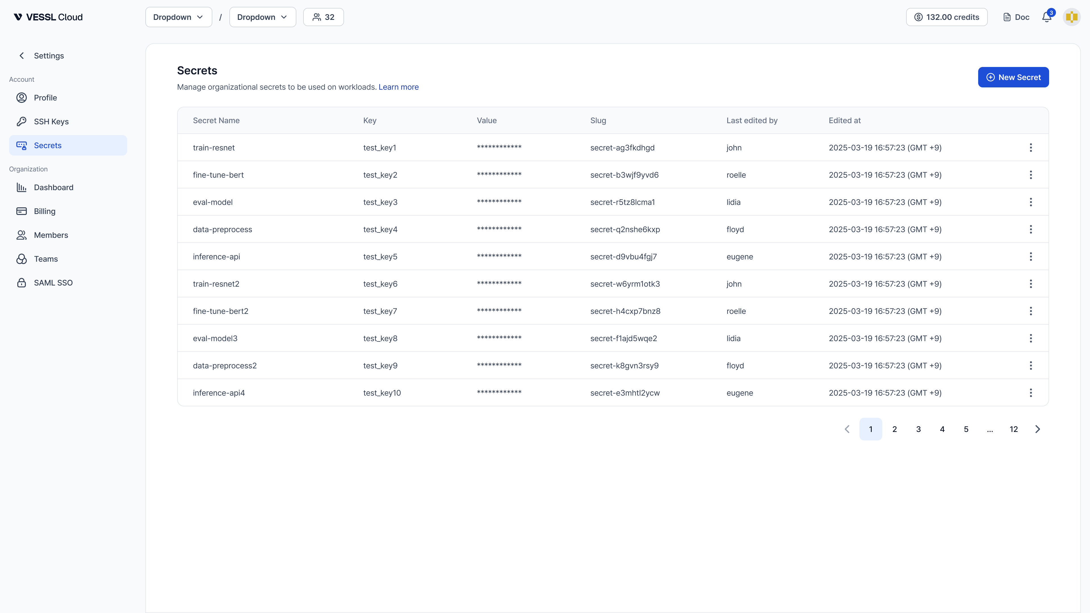1090x613 pixels.
Task: Click key test_key3
Action: [380, 202]
